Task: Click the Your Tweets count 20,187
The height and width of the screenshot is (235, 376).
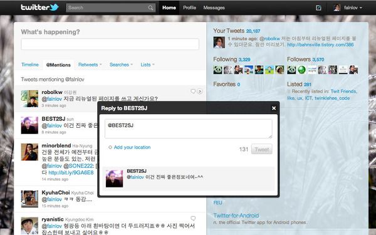Action: pyautogui.click(x=253, y=31)
